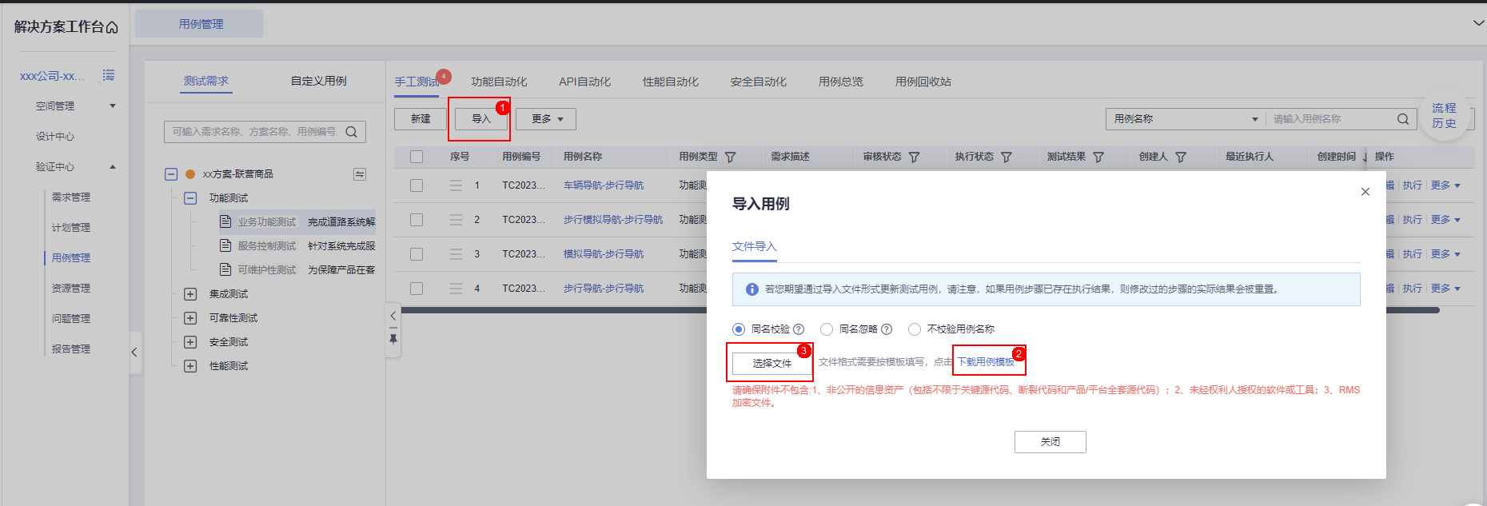Screen dimensions: 1487x506
Task: Switch to the API自动化 tab
Action: [x=584, y=82]
